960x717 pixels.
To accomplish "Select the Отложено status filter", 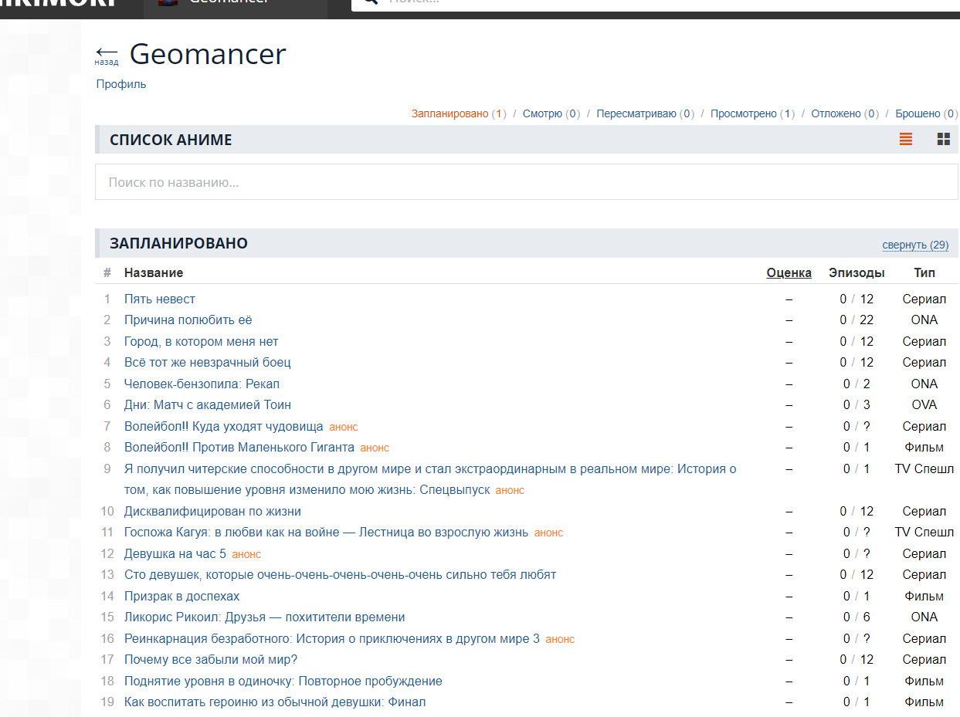I will point(836,113).
